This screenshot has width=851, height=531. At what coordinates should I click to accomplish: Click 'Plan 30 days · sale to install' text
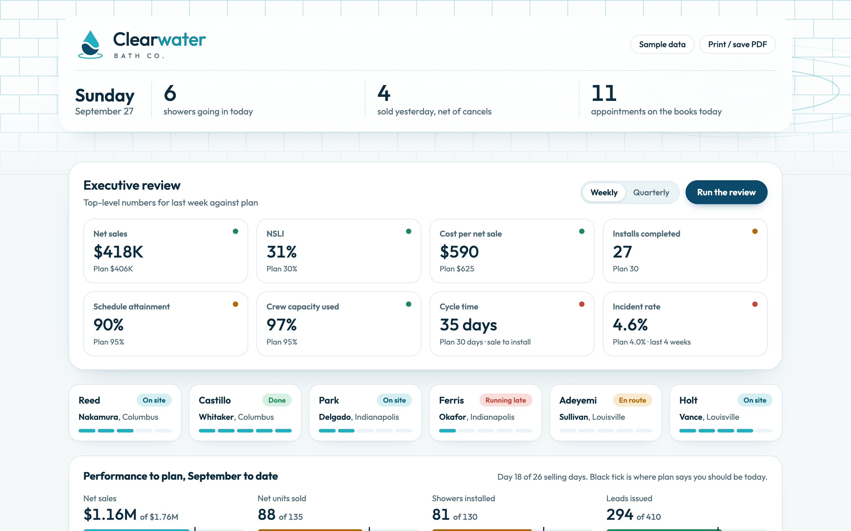tap(485, 342)
